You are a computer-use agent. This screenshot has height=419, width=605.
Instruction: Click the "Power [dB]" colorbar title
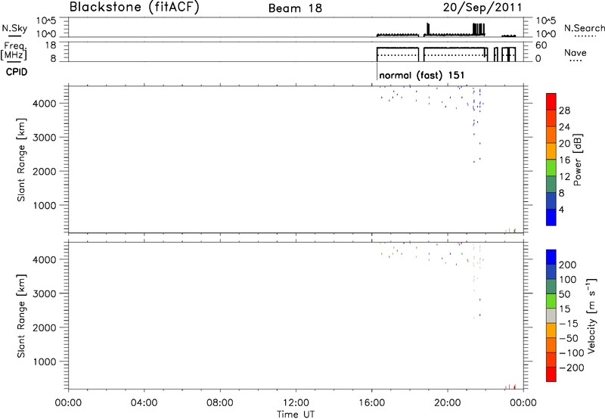click(577, 160)
